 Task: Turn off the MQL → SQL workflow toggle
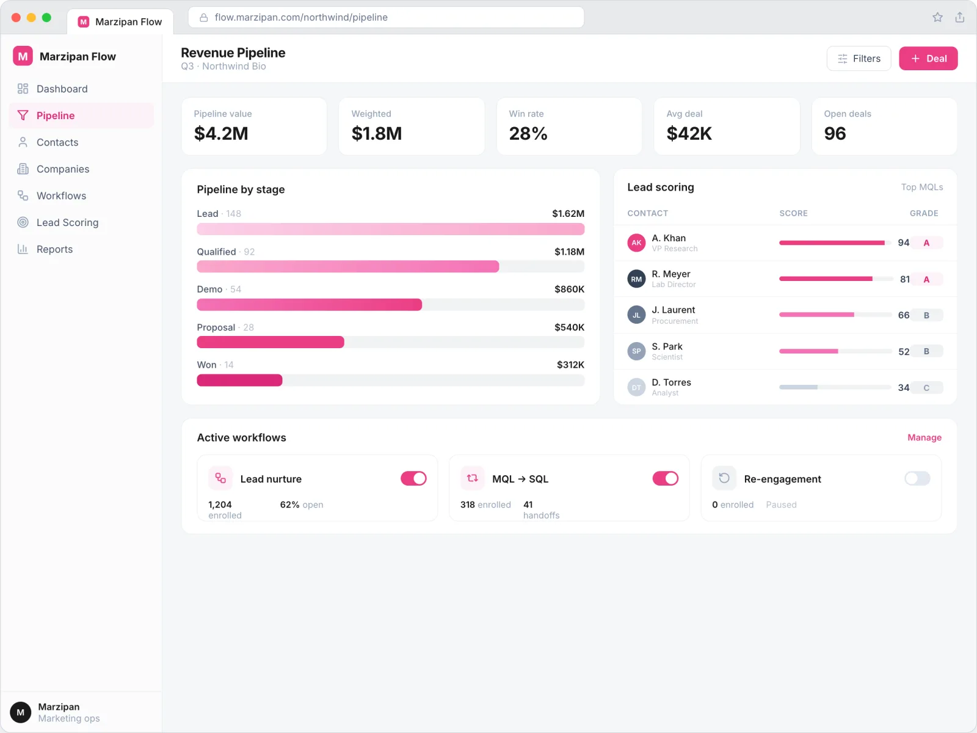pyautogui.click(x=666, y=478)
